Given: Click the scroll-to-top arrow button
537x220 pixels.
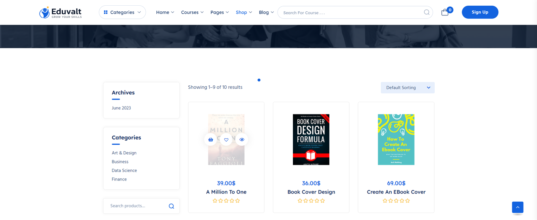Looking at the screenshot, I should click(x=518, y=207).
